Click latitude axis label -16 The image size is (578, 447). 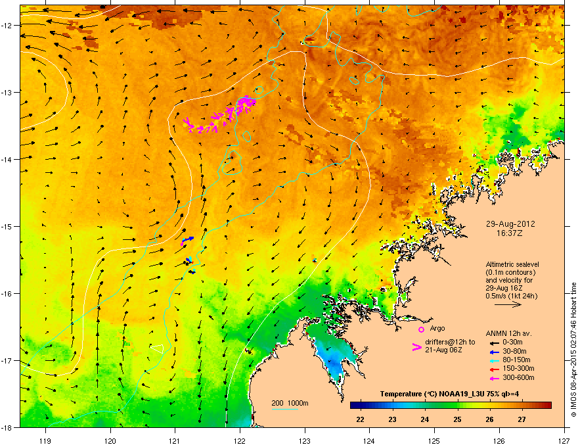click(7, 294)
